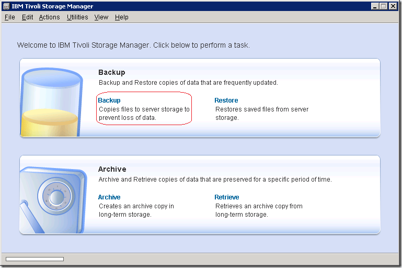Maximize the Tivoli Storage Manager window

coord(384,6)
